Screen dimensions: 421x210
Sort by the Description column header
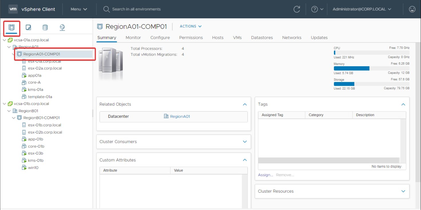tap(379, 115)
